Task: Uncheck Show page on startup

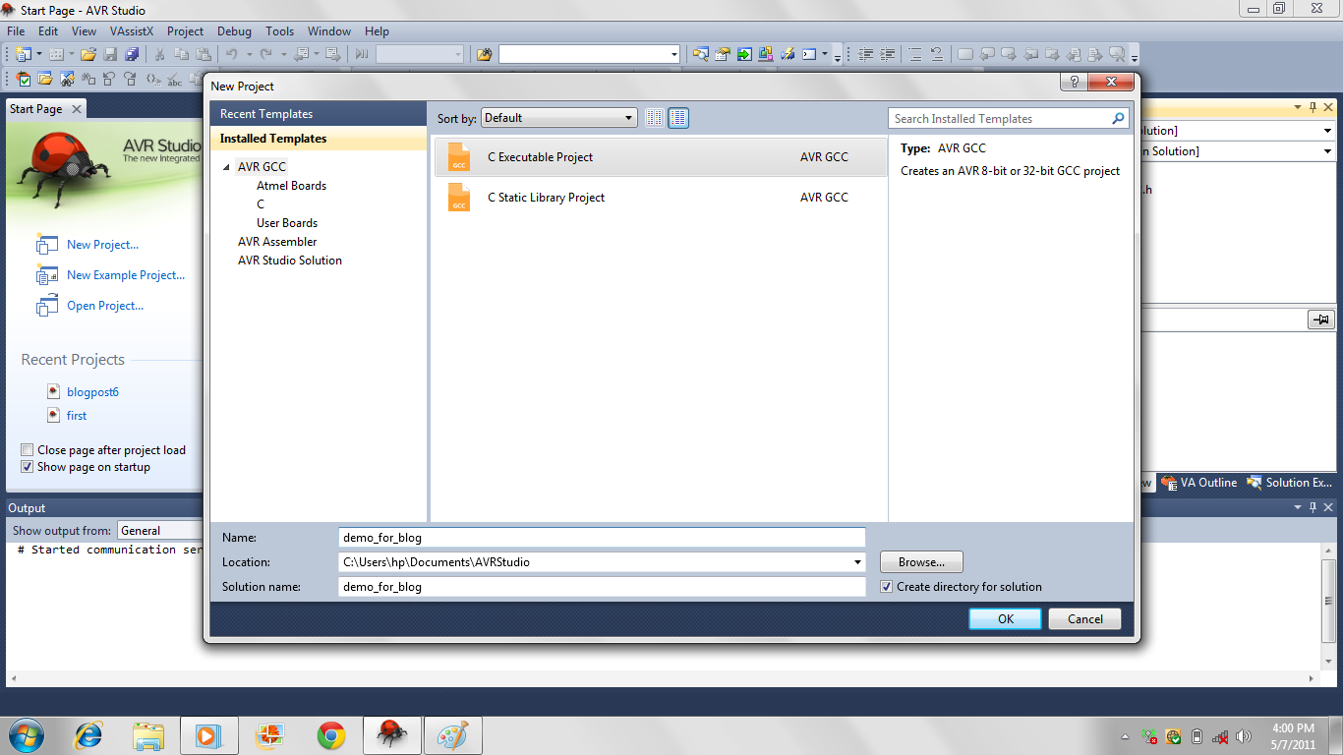Action: point(28,466)
